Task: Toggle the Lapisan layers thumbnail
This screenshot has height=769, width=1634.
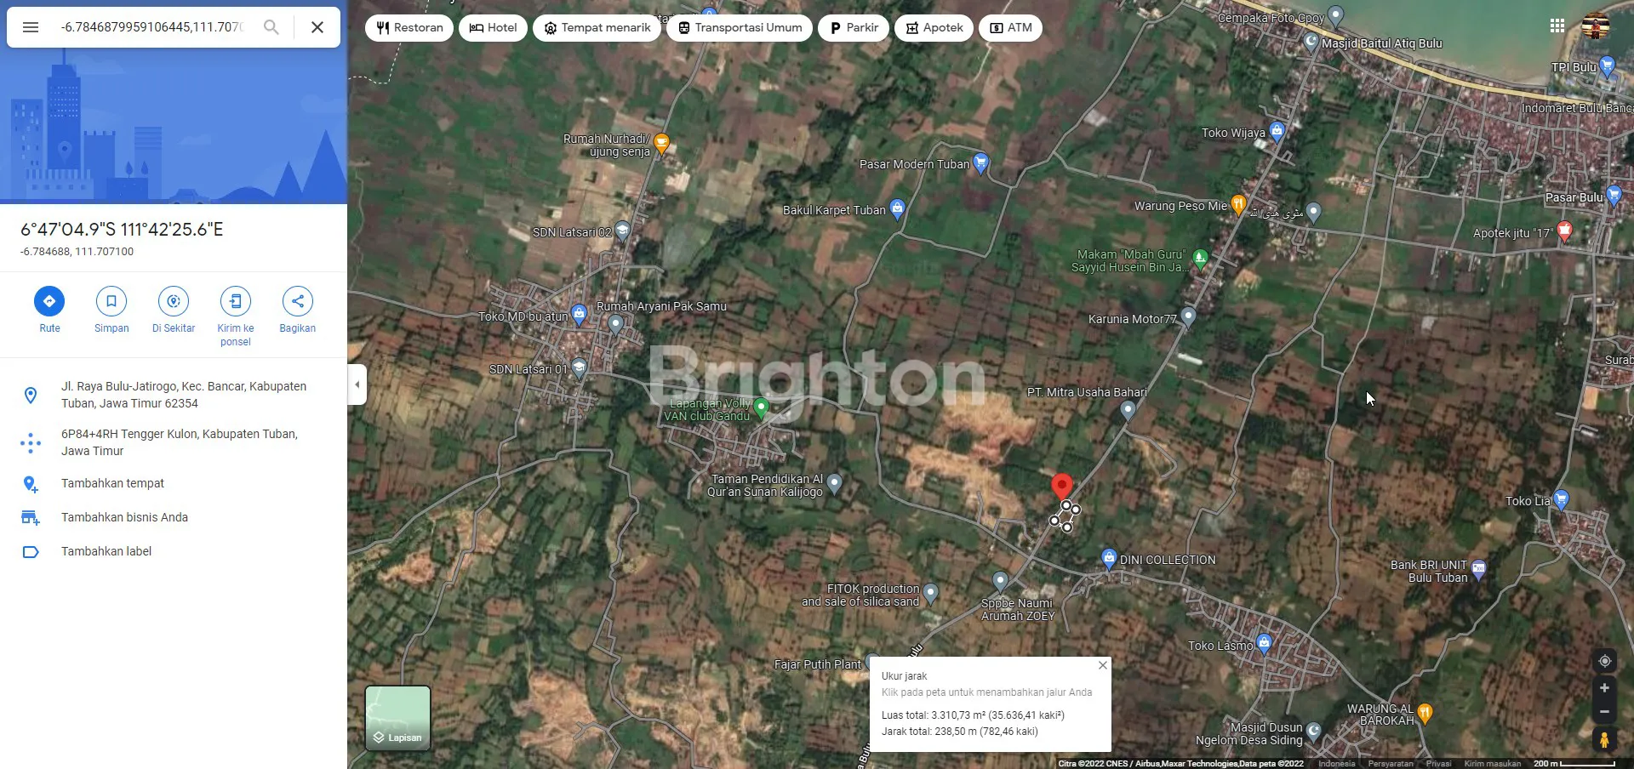Action: 397,718
